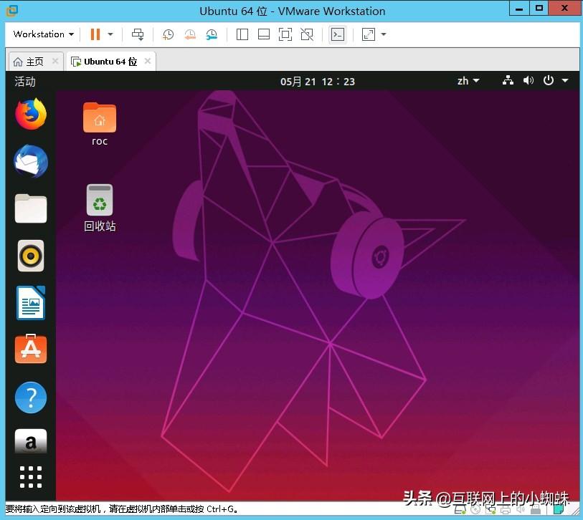
Task: Toggle Unity mode via the toolbar icon
Action: [x=307, y=34]
